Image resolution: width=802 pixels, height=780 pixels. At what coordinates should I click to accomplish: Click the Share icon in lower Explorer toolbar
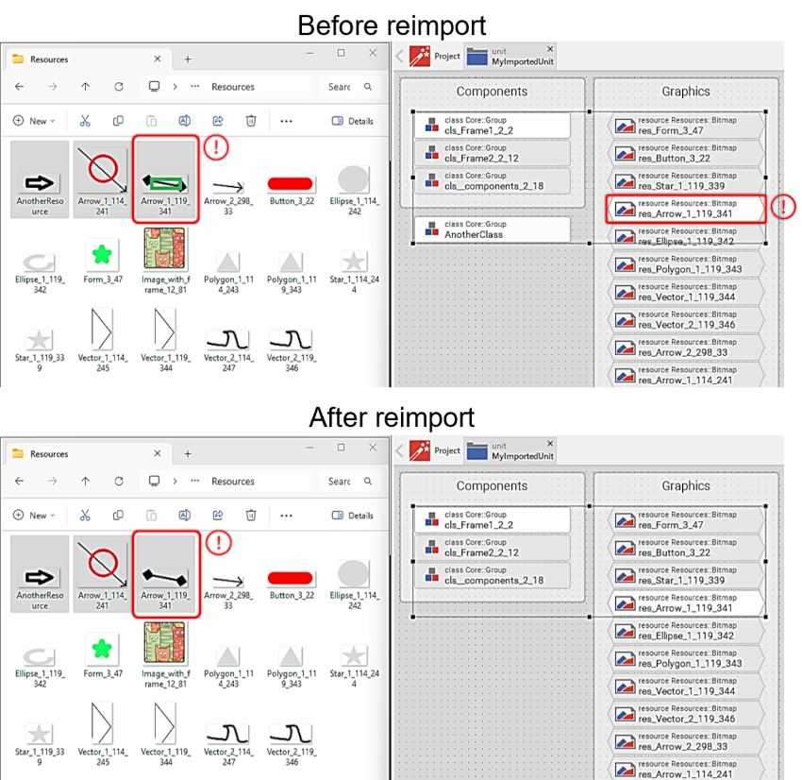218,516
